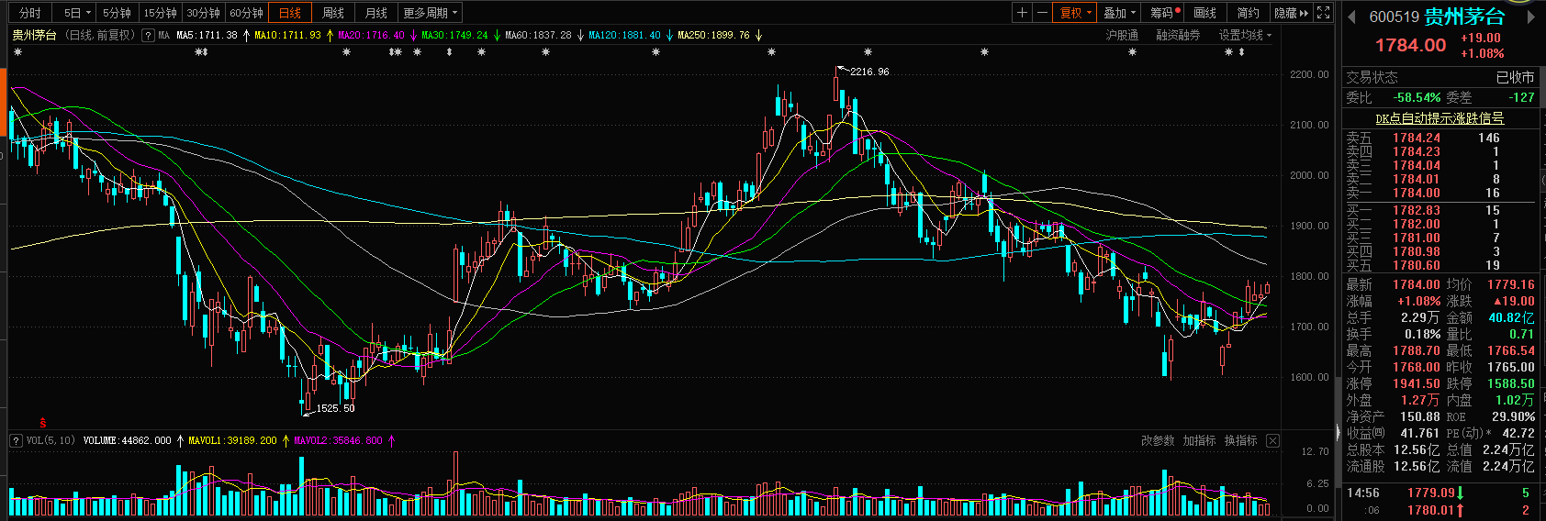Toggle the 画线 drawing tool
This screenshot has height=521, width=1546.
point(1204,13)
